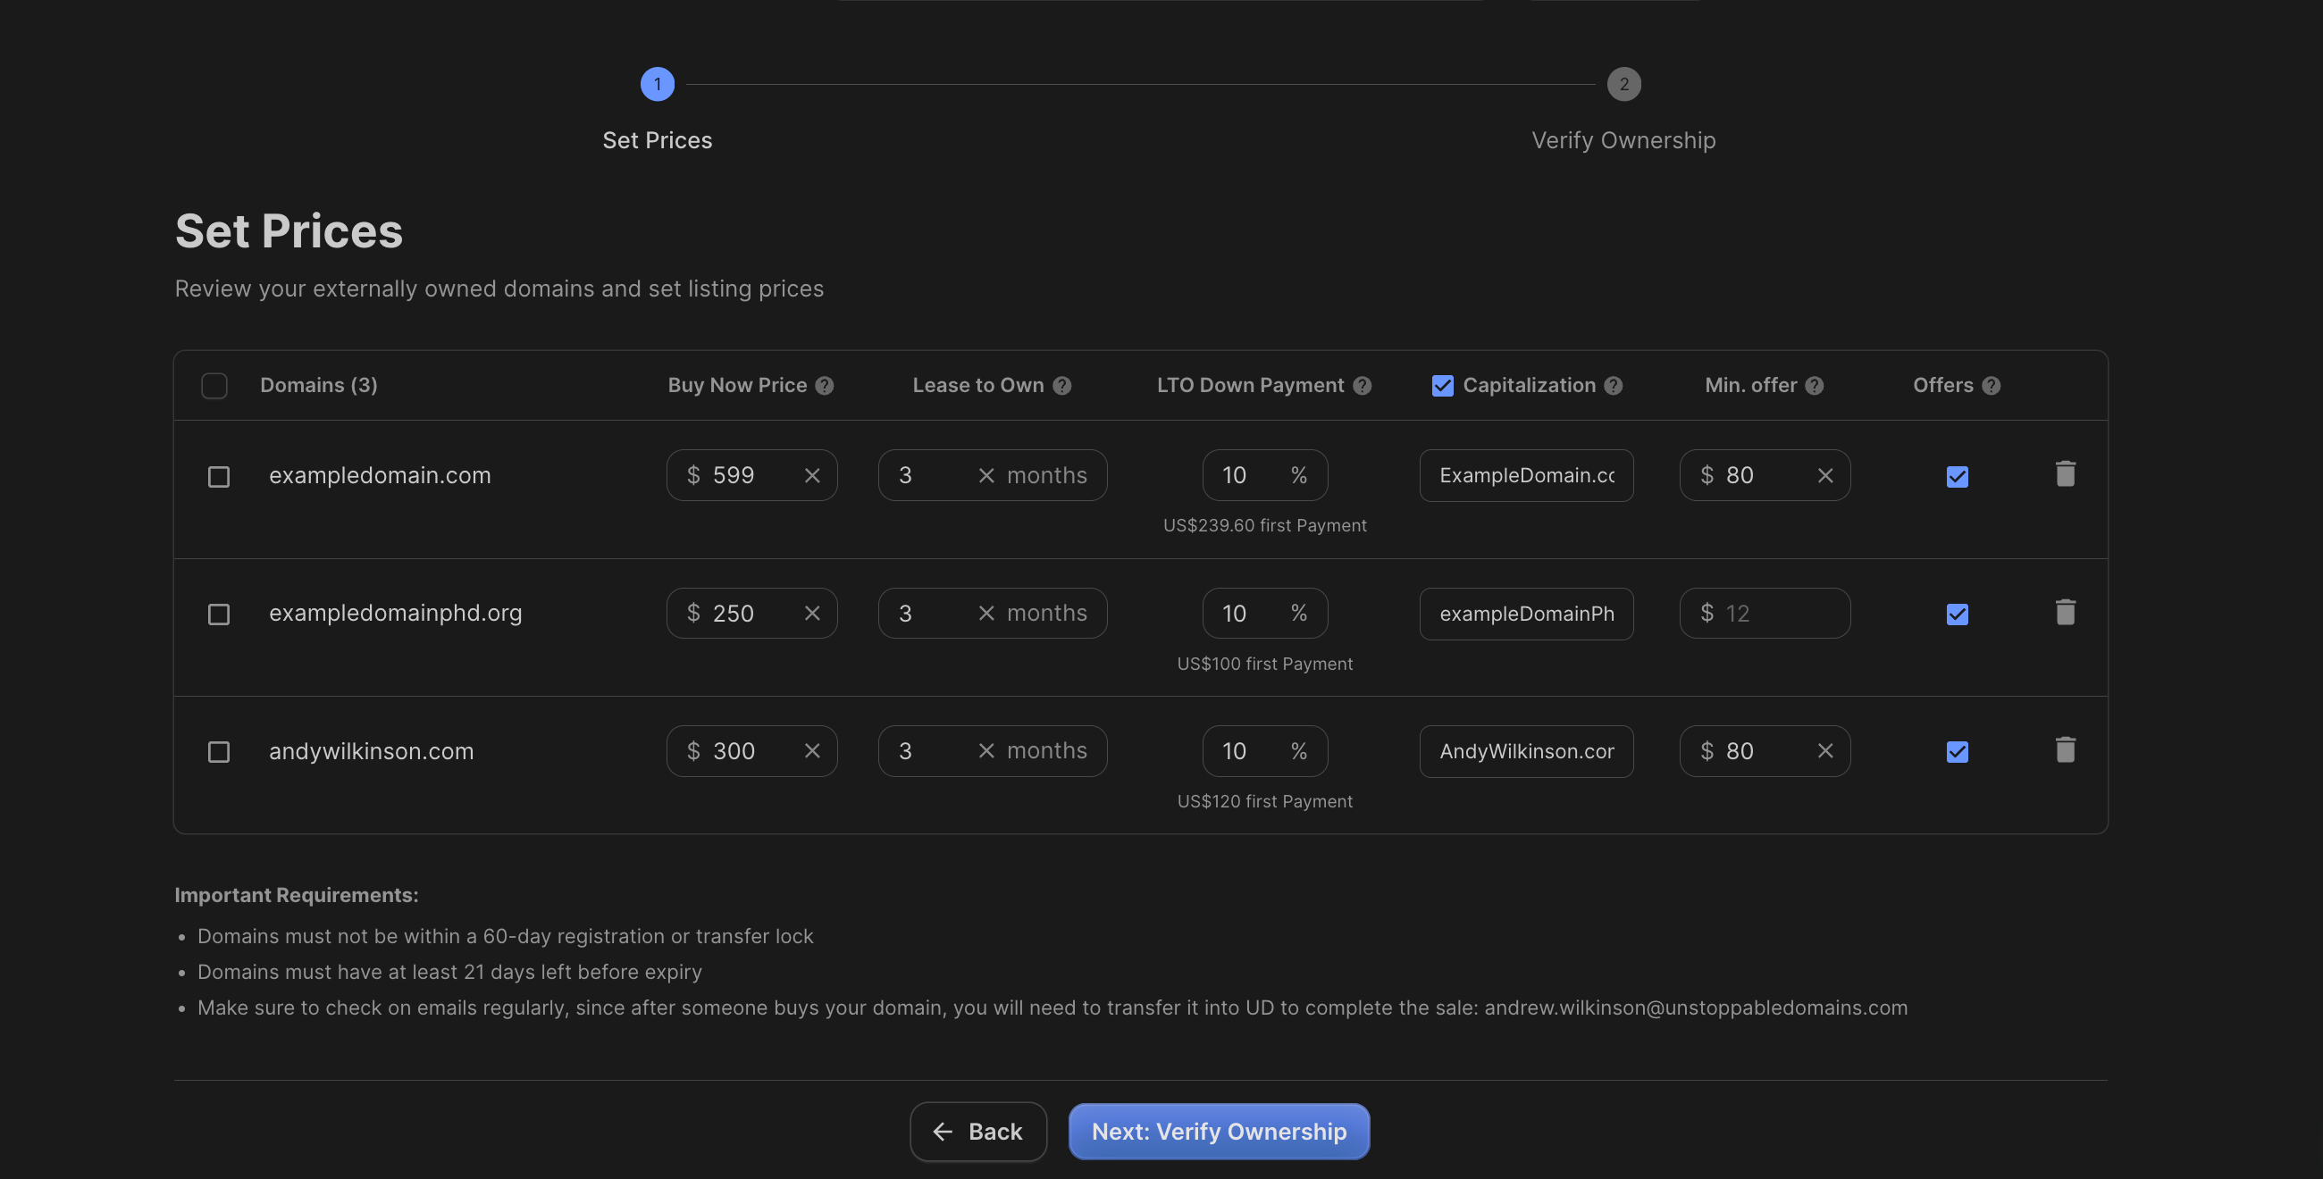
Task: Clear the 599 Buy Now price
Action: click(811, 476)
